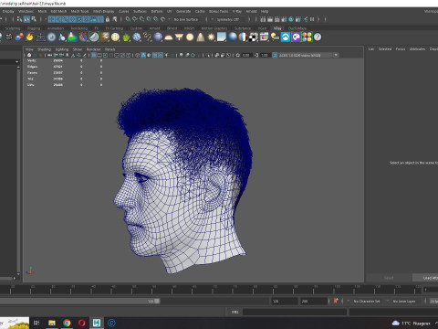438x329 pixels.
Task: Click the Attributes menu in Attribute Editor
Action: [x=417, y=49]
